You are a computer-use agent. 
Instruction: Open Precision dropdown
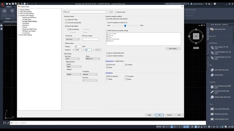point(90,80)
